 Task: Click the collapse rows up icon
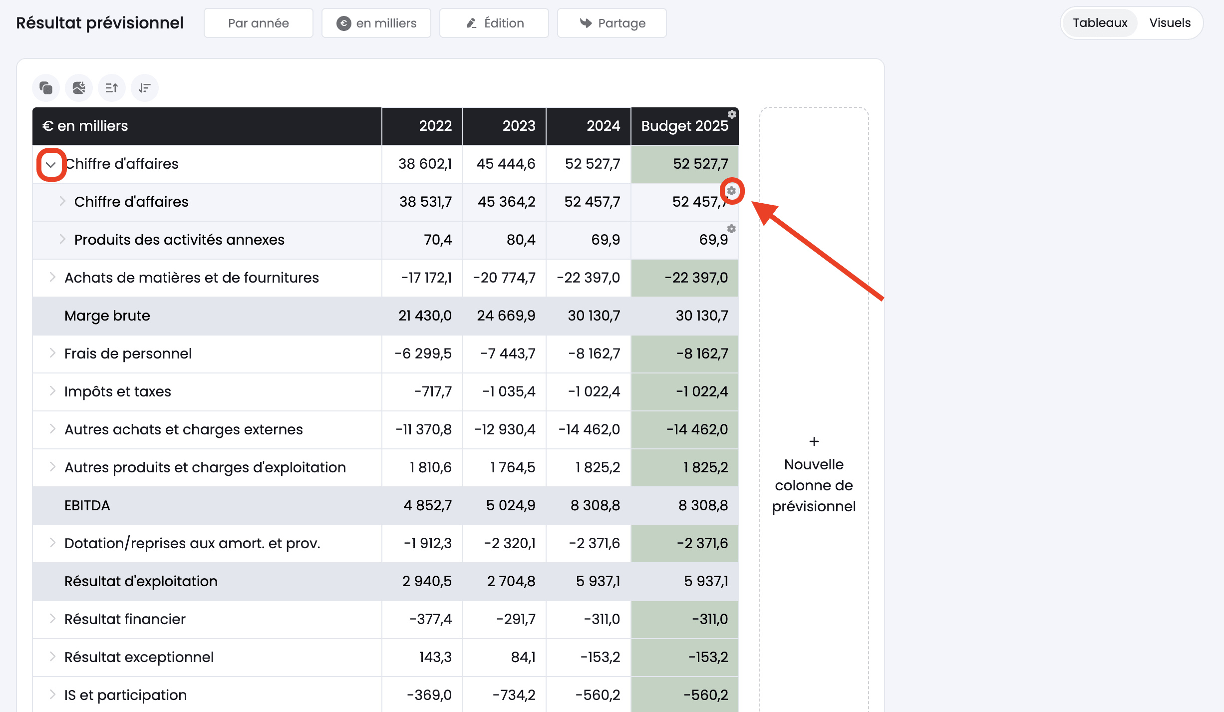[112, 88]
